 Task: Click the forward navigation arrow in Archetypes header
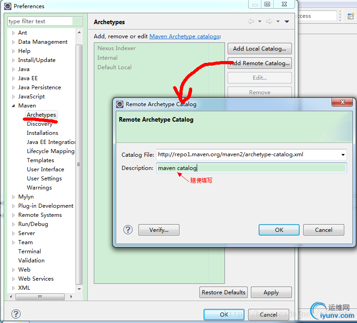pyautogui.click(x=269, y=21)
